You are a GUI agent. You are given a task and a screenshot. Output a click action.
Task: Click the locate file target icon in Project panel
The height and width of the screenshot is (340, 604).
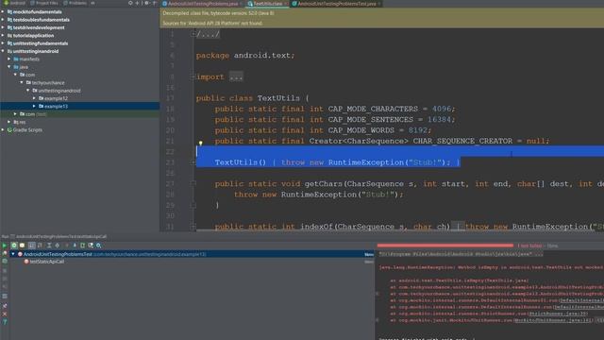[x=130, y=3]
